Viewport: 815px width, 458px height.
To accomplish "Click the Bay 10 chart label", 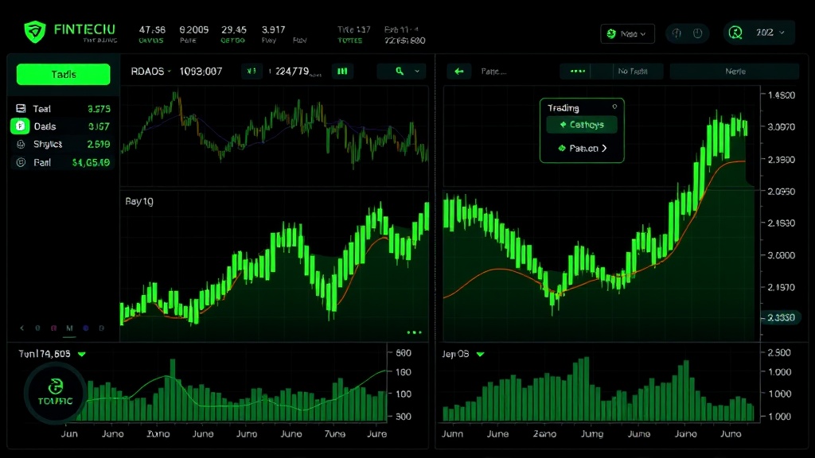I will click(x=139, y=201).
